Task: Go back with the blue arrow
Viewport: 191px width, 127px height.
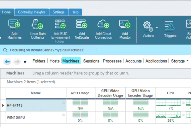Action: 7,62
